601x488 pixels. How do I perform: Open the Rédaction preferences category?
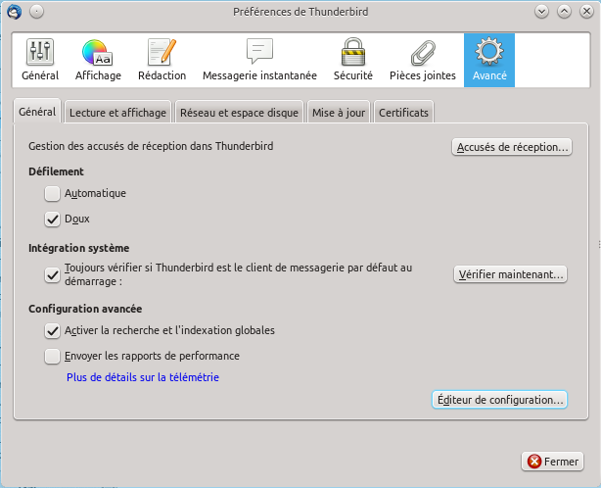click(x=162, y=60)
